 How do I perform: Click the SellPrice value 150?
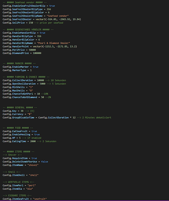coord(31,23)
